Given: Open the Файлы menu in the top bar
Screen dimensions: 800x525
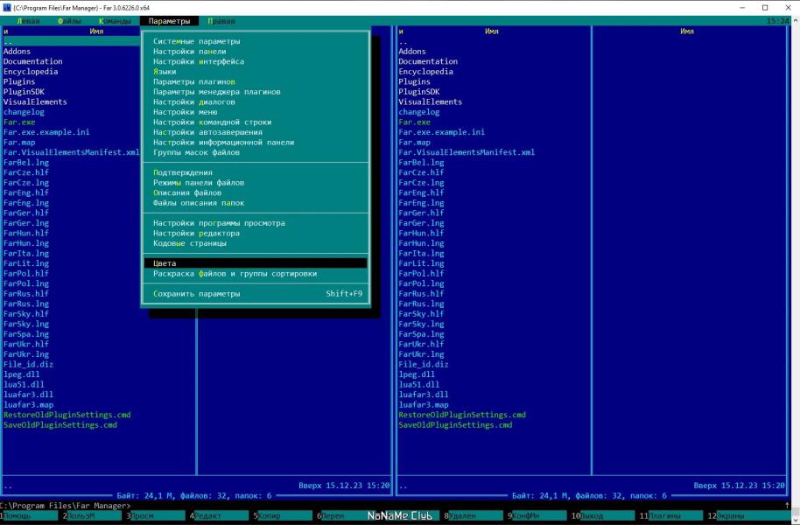Looking at the screenshot, I should [x=70, y=21].
